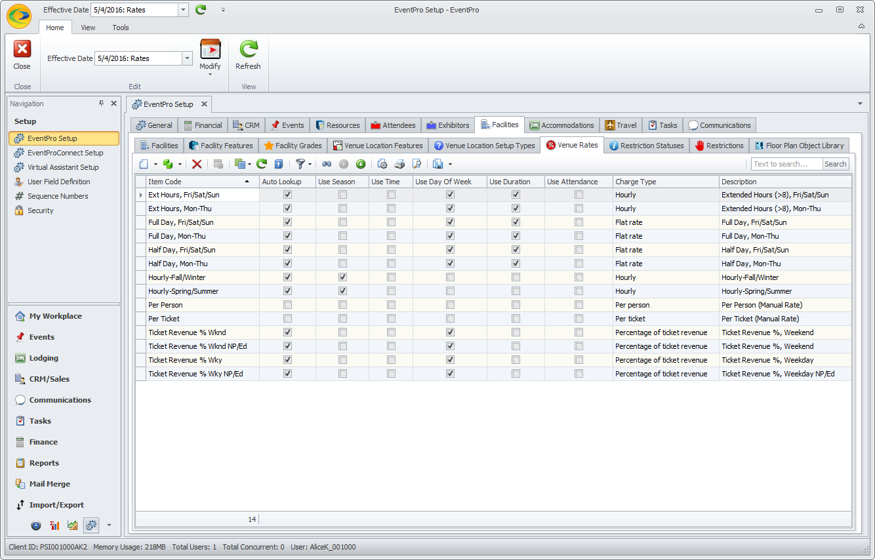875x560 pixels.
Task: Click the Modify ribbon icon
Action: click(211, 49)
